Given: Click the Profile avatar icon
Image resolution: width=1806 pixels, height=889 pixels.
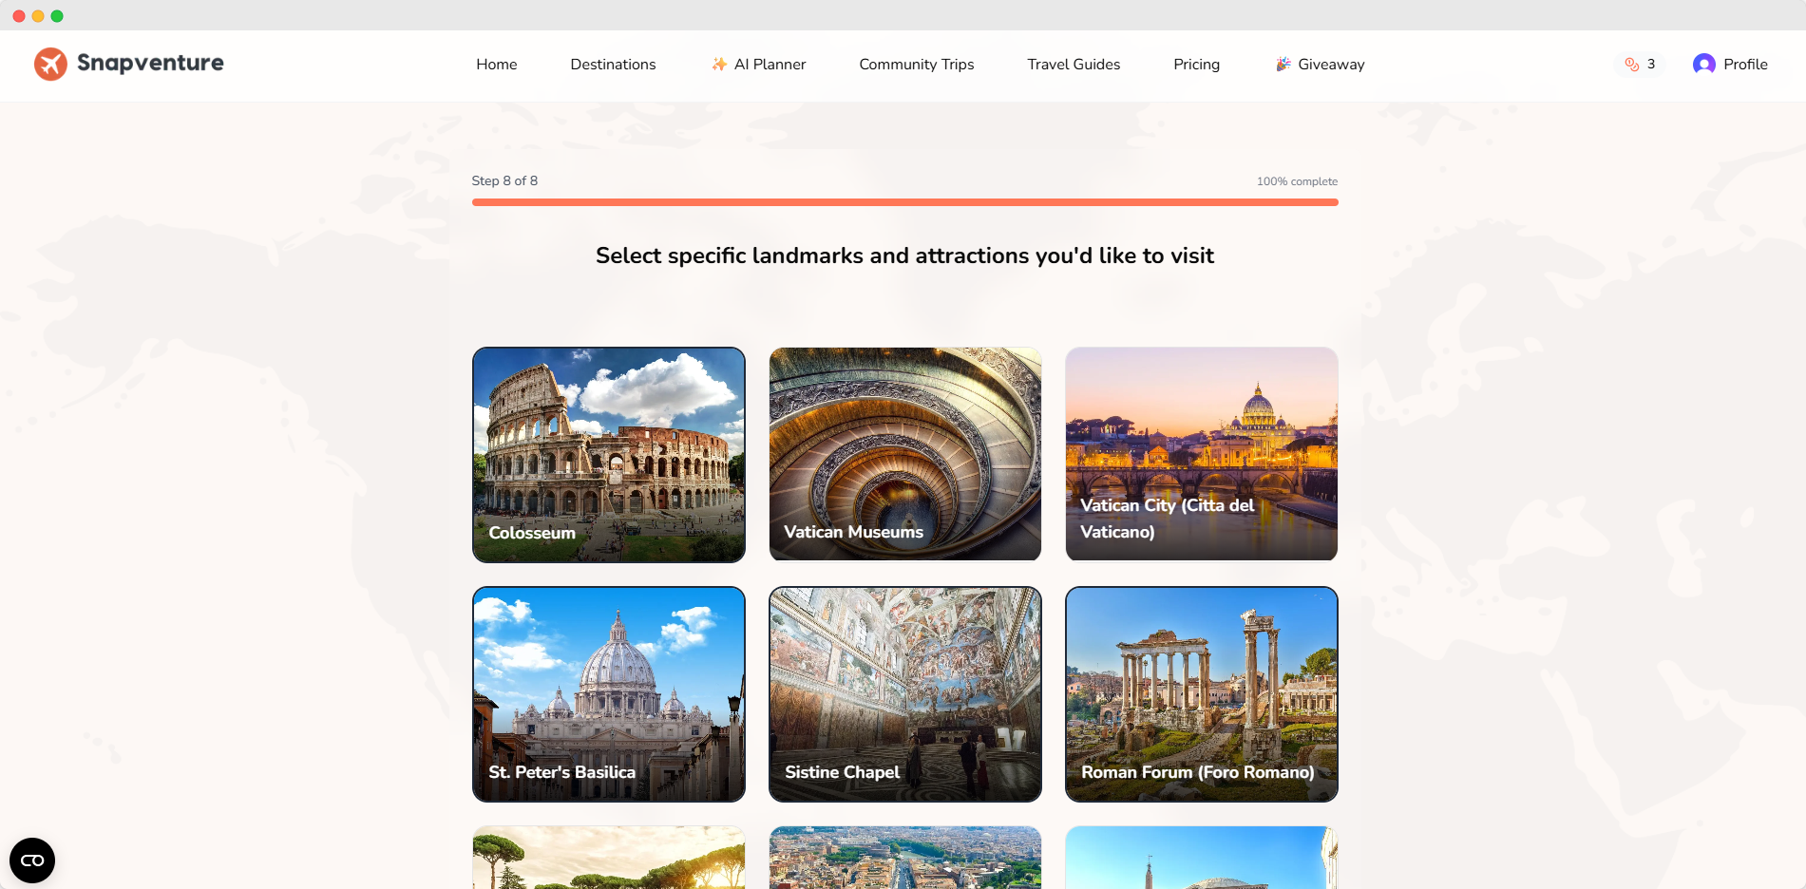Looking at the screenshot, I should [x=1703, y=64].
